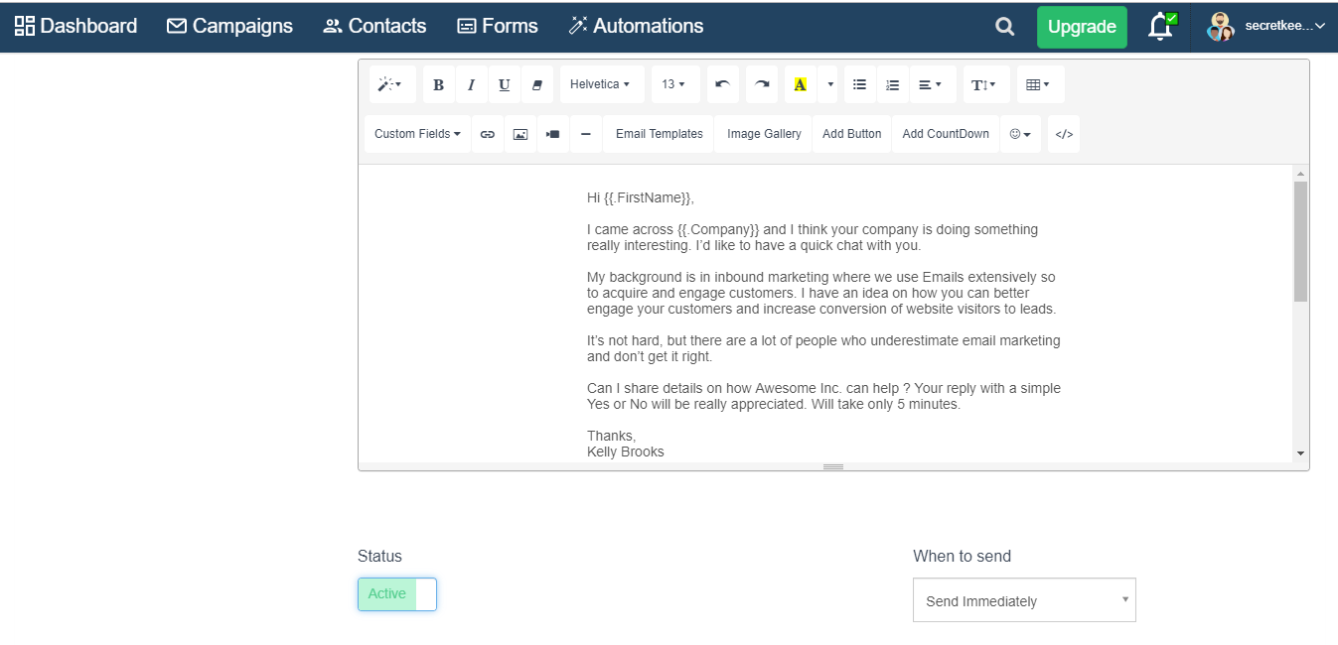Screen dimensions: 1338x645
Task: Insert a picture using the image icon
Action: 520,134
